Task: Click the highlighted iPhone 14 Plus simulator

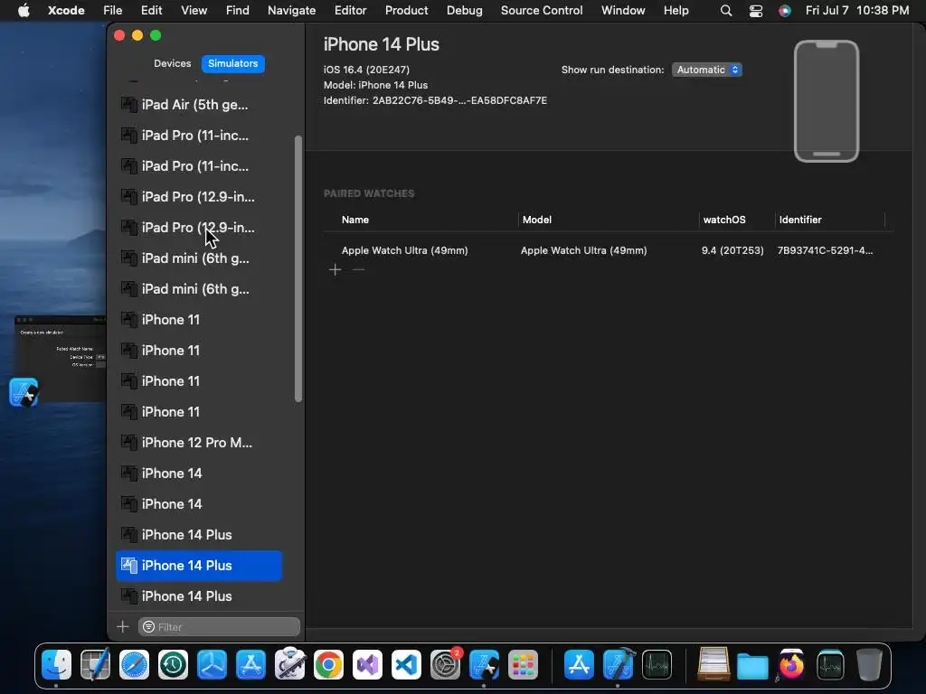Action: click(198, 566)
